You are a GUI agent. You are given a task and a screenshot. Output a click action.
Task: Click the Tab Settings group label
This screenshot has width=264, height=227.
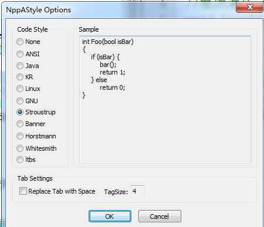pyautogui.click(x=35, y=178)
